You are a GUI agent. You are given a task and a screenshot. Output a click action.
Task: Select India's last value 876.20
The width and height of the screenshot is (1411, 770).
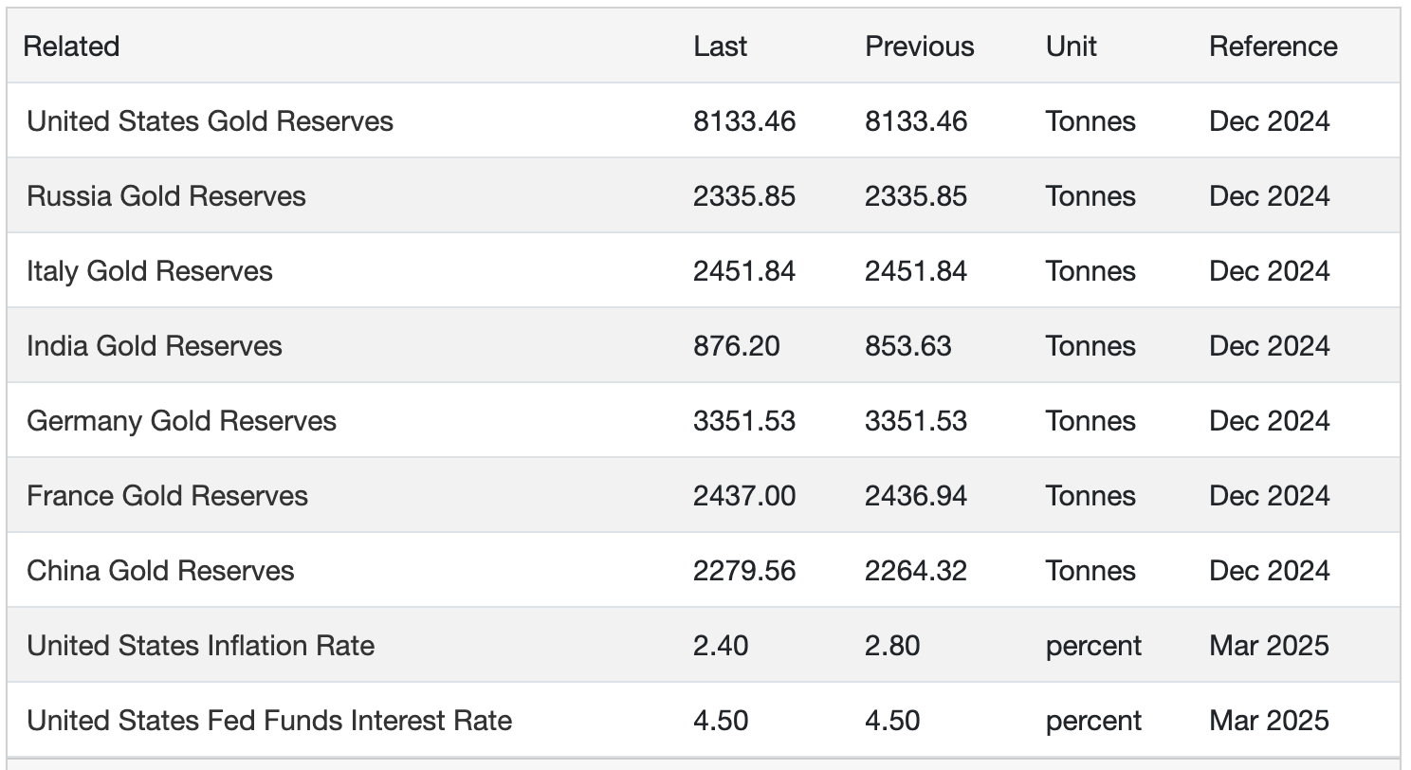tap(736, 346)
